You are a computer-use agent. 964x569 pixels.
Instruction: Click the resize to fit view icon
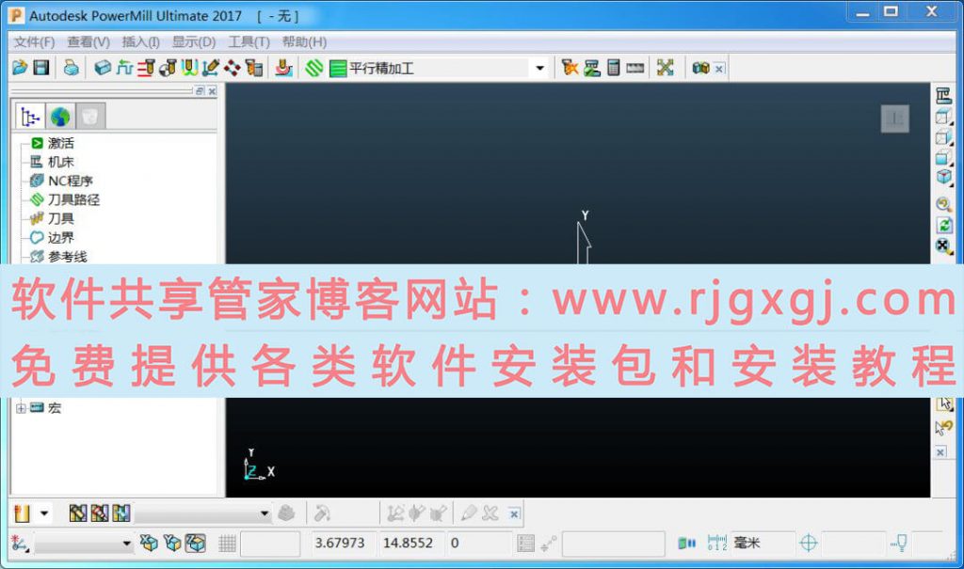[943, 246]
